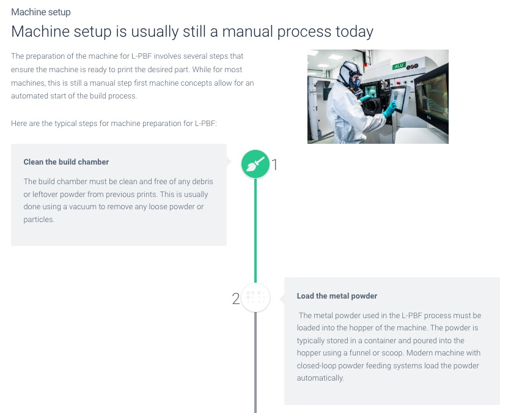Image resolution: width=511 pixels, height=413 pixels.
Task: Click the green timeline progress line
Action: (256, 231)
